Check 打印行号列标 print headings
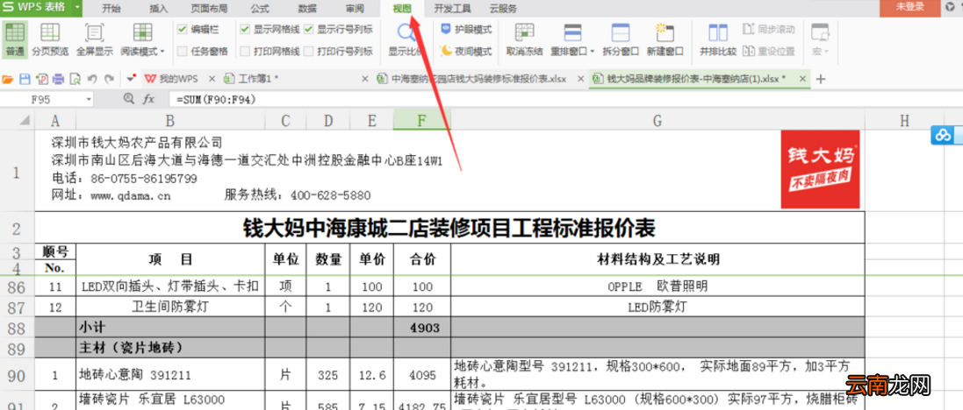The height and width of the screenshot is (410, 963). pyautogui.click(x=308, y=52)
